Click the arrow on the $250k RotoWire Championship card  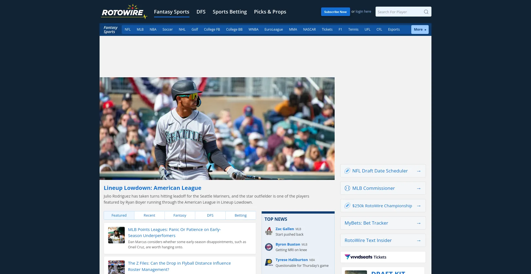point(419,206)
